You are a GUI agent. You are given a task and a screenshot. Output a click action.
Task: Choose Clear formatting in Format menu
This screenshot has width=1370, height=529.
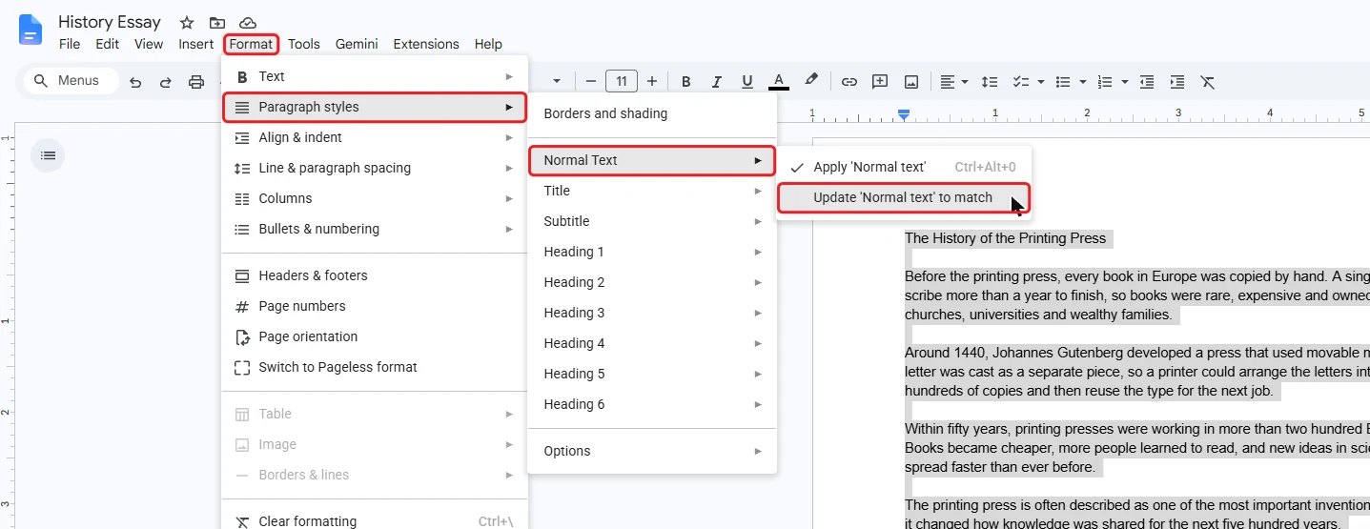[x=375, y=521]
